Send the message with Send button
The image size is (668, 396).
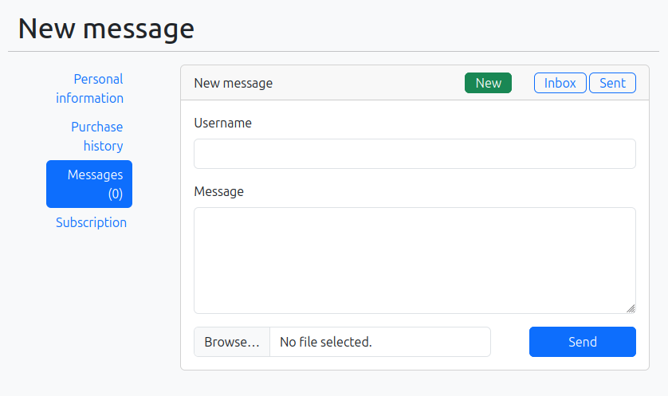582,342
